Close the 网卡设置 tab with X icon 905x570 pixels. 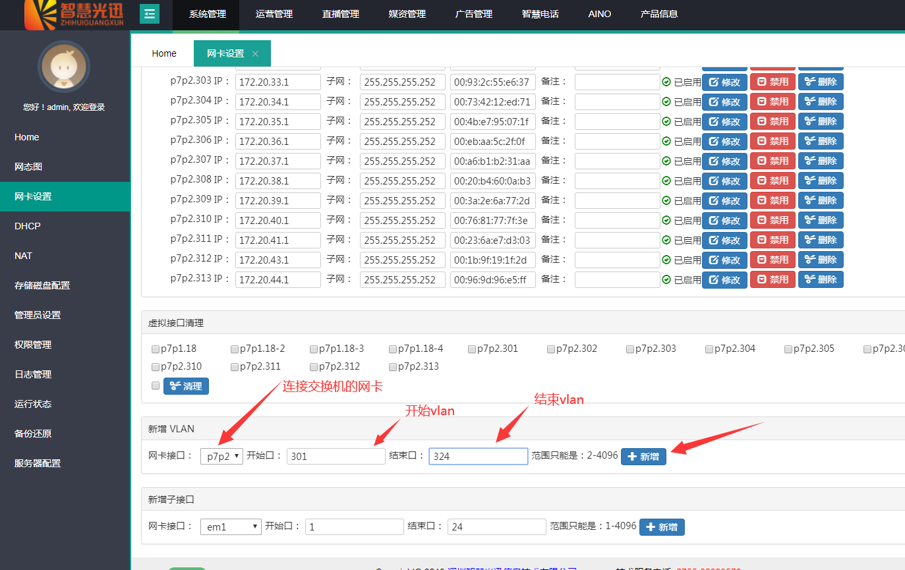tap(255, 54)
